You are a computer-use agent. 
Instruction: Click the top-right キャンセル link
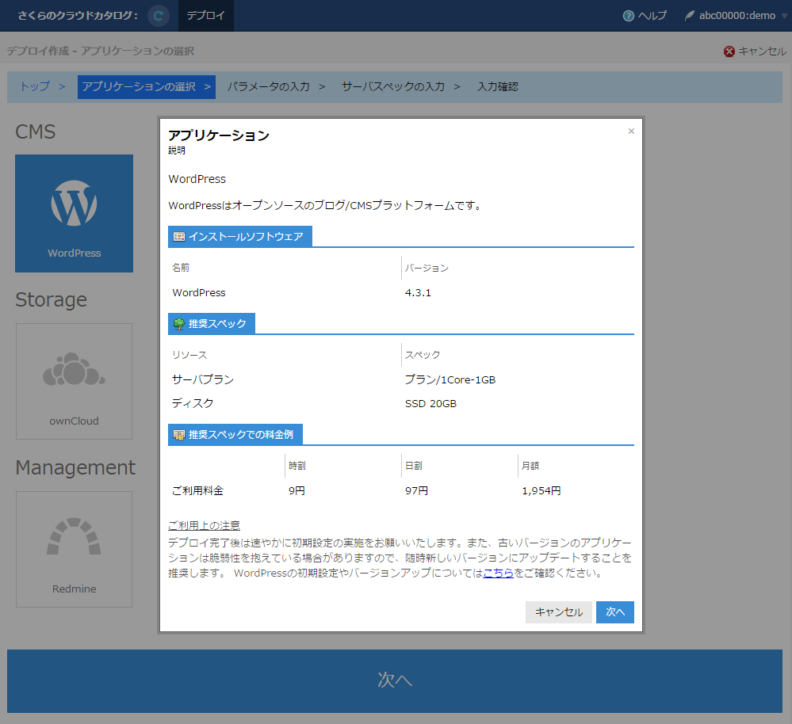[762, 51]
